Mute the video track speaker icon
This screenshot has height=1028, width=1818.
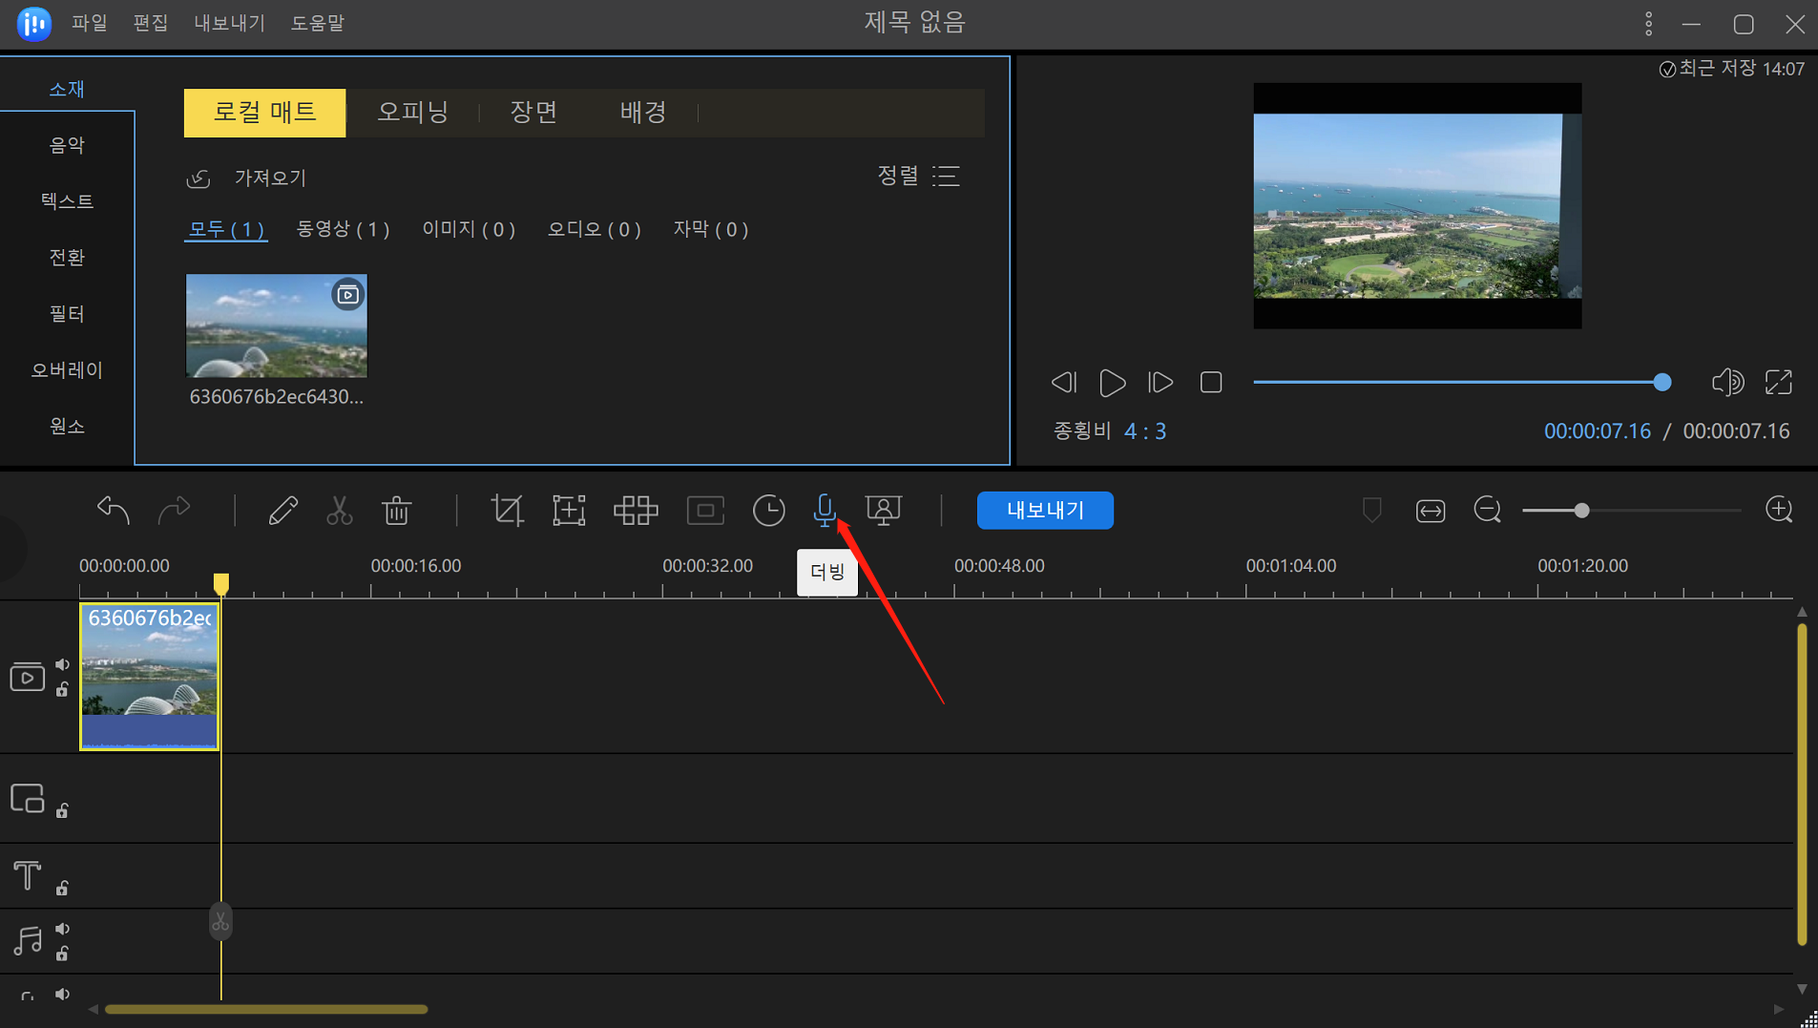click(x=62, y=664)
